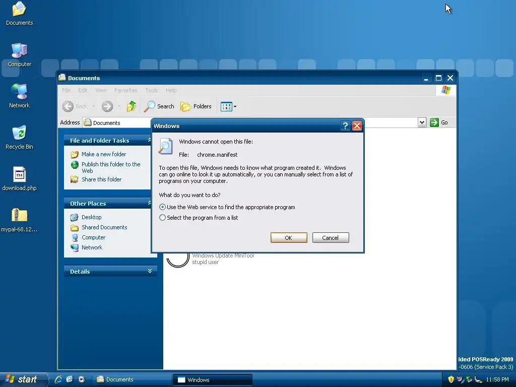
Task: Maximize the Documents window
Action: pyautogui.click(x=438, y=78)
